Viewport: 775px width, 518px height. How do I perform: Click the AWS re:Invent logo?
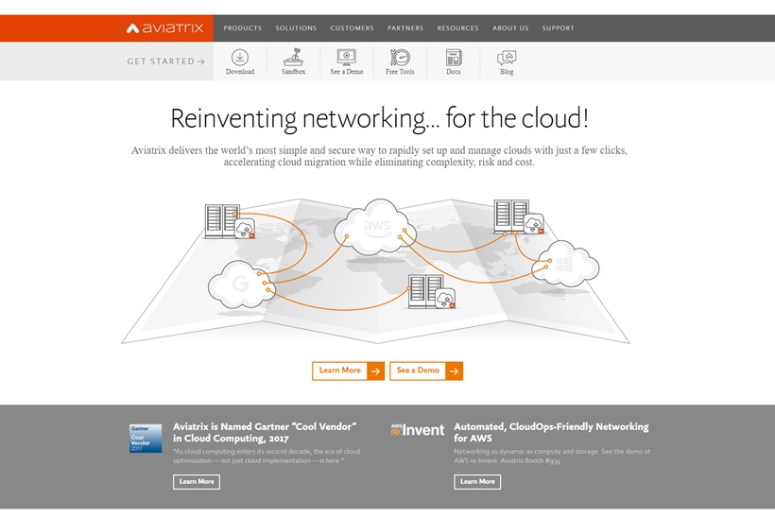[418, 429]
